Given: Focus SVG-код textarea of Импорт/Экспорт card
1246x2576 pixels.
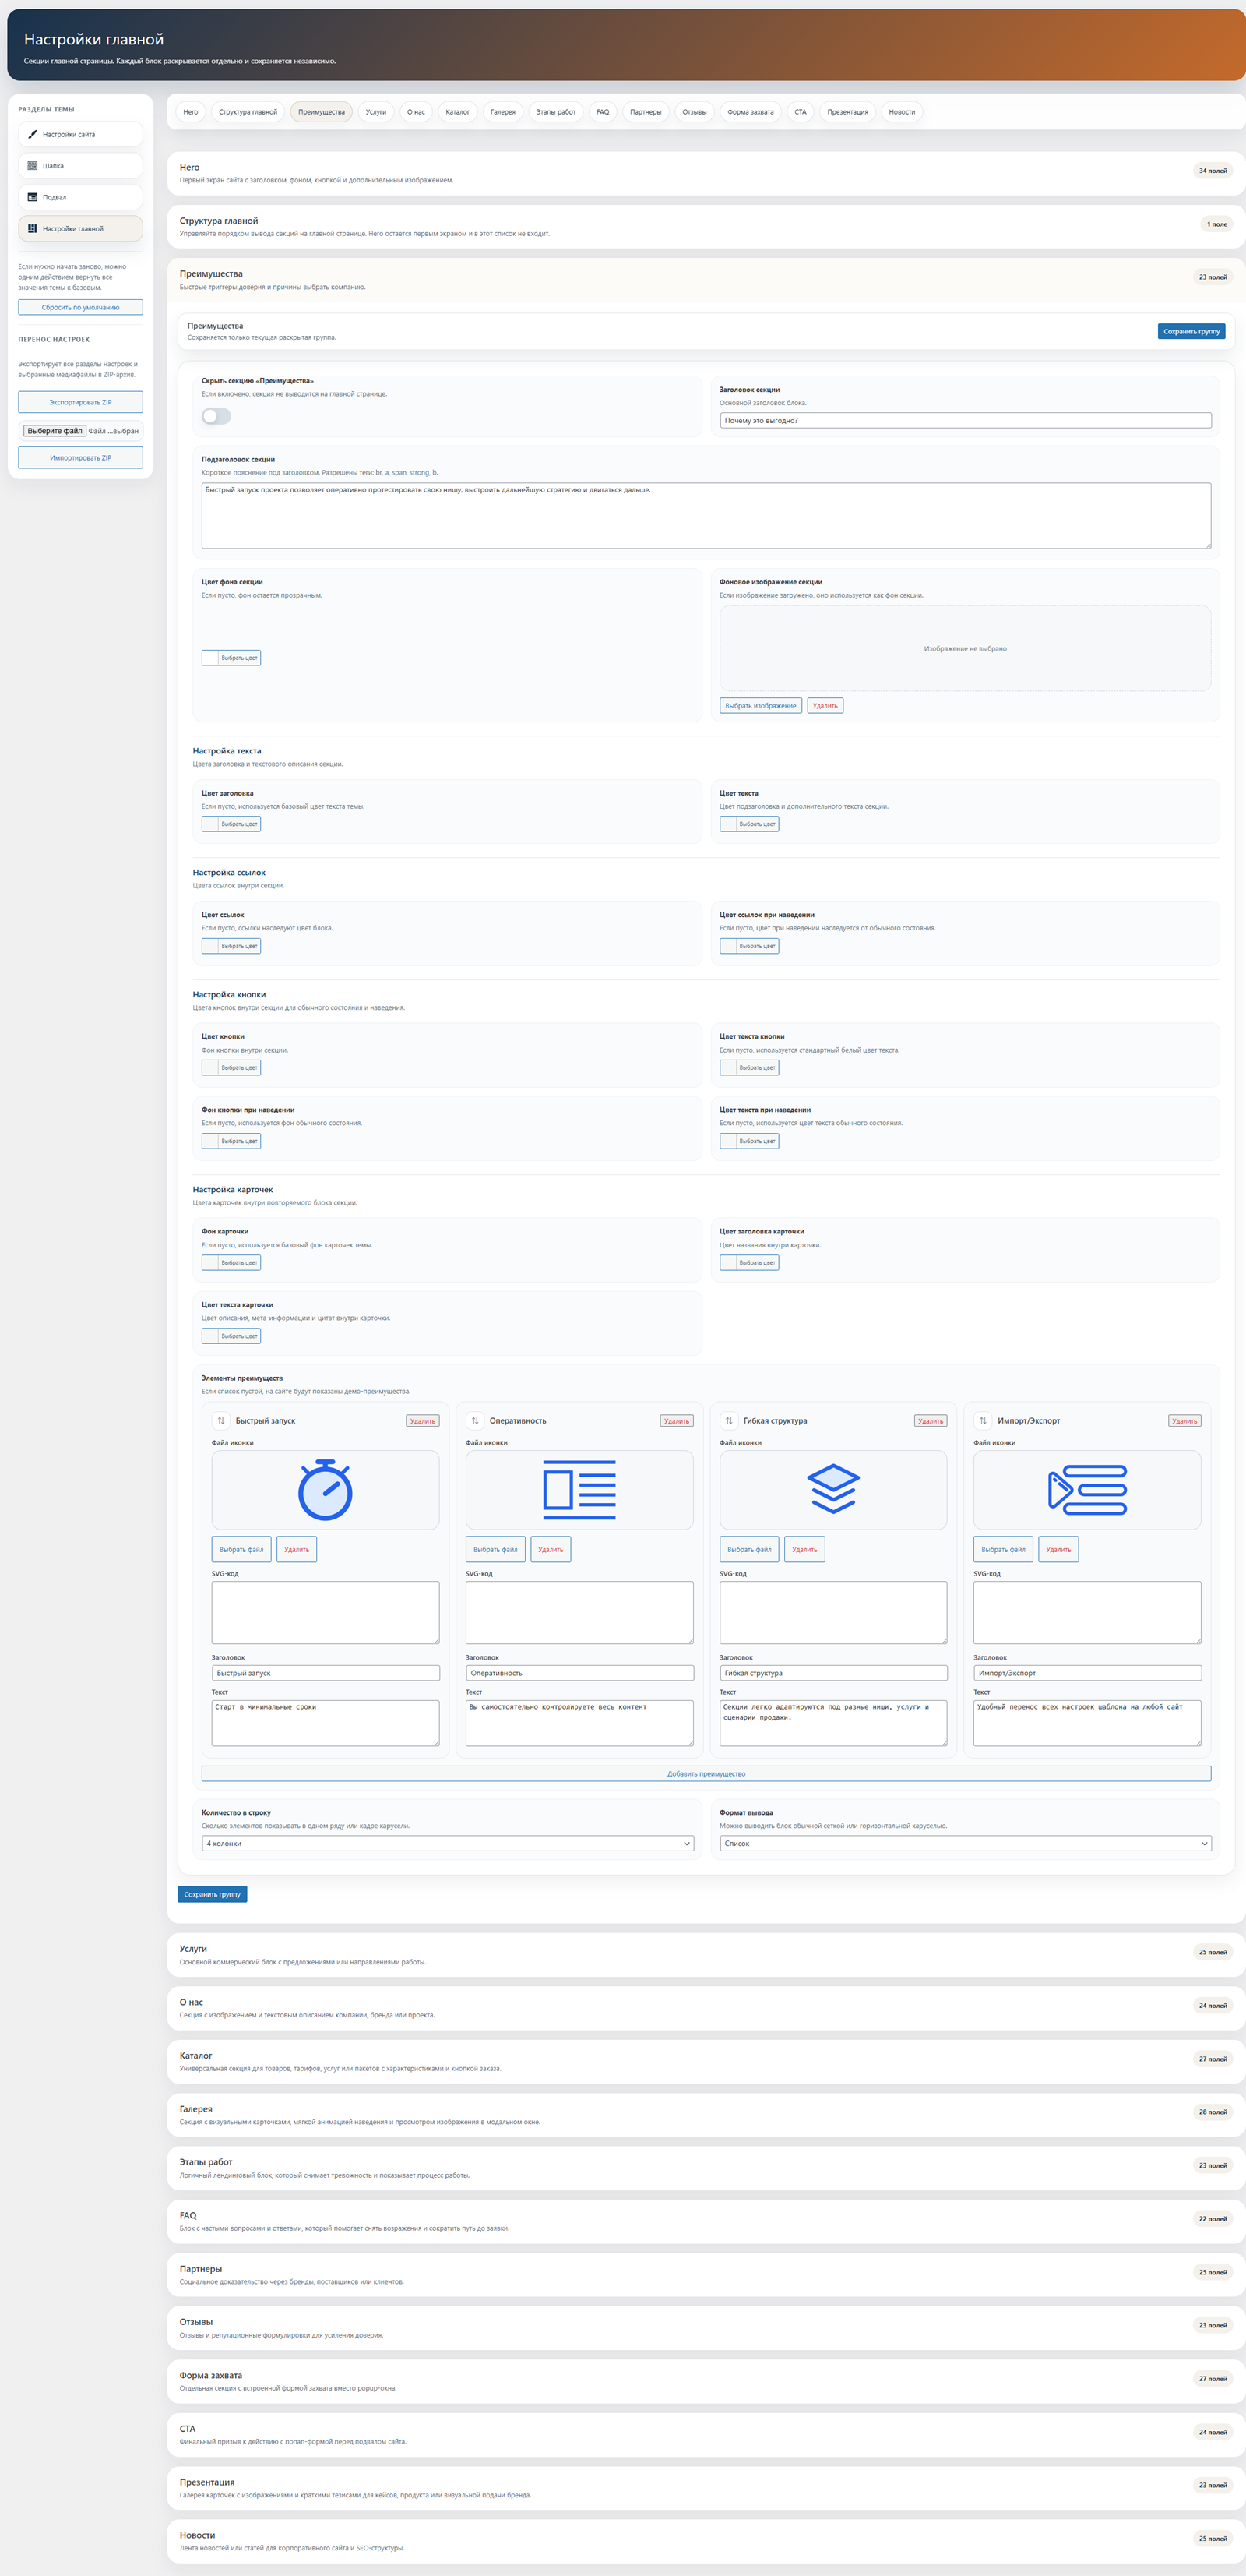Looking at the screenshot, I should pyautogui.click(x=1087, y=1612).
